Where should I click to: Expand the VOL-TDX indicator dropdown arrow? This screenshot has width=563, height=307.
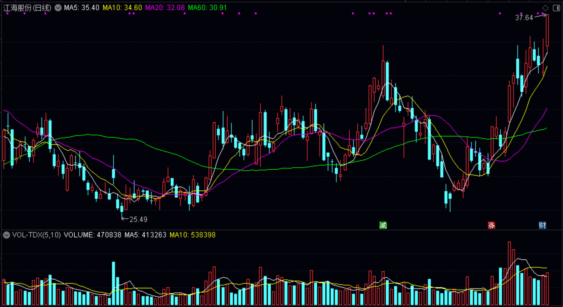pyautogui.click(x=6, y=235)
